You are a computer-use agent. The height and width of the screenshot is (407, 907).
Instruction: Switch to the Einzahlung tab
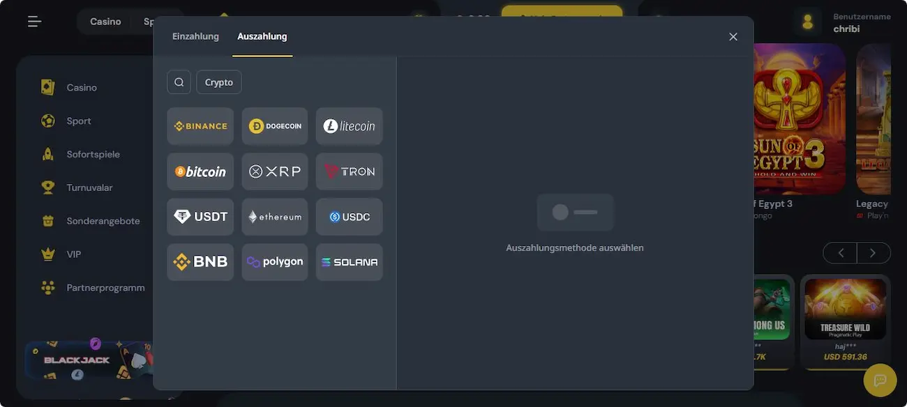pyautogui.click(x=195, y=36)
